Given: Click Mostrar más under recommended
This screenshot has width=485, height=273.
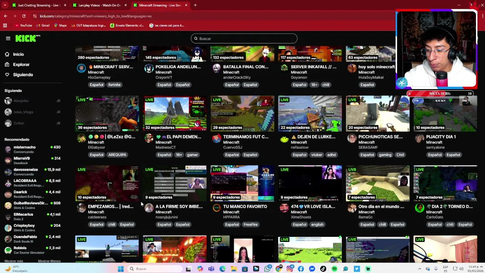Looking at the screenshot, I should click(x=14, y=261).
